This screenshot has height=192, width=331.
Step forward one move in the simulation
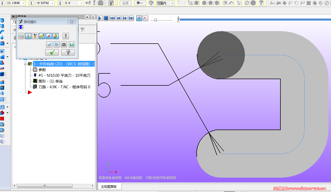pos(125,18)
